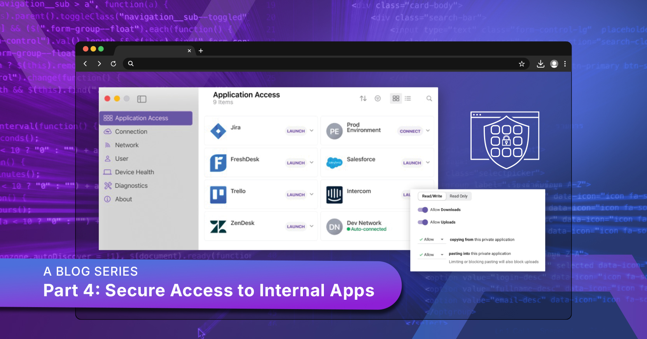
Task: Expand the Trello options chevron
Action: click(311, 194)
